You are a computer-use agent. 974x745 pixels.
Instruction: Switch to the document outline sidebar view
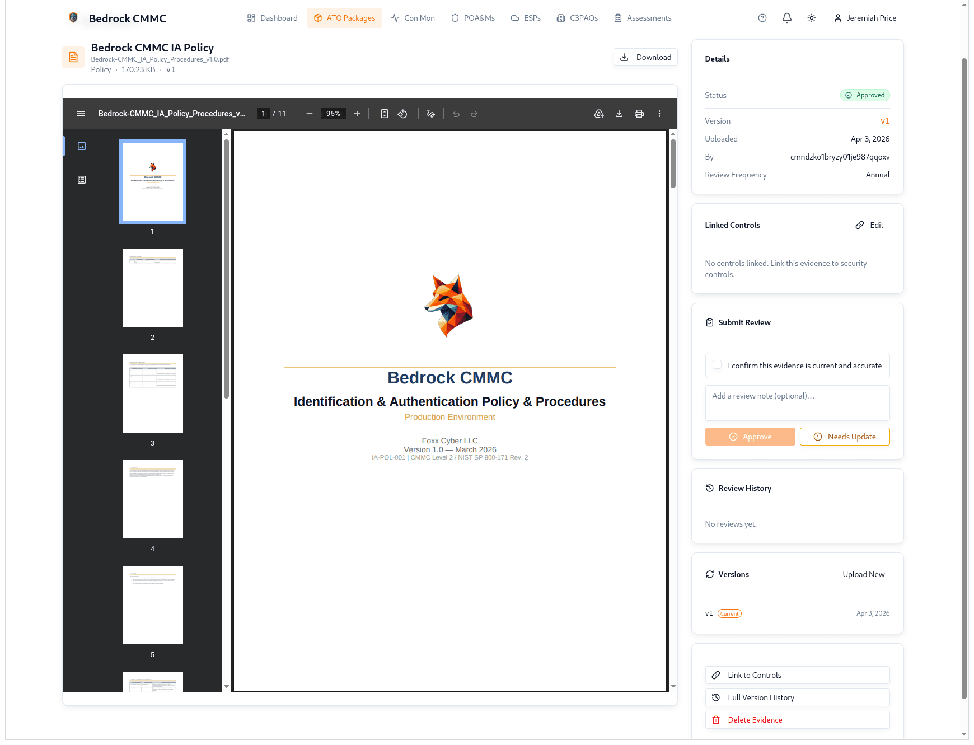coord(82,180)
